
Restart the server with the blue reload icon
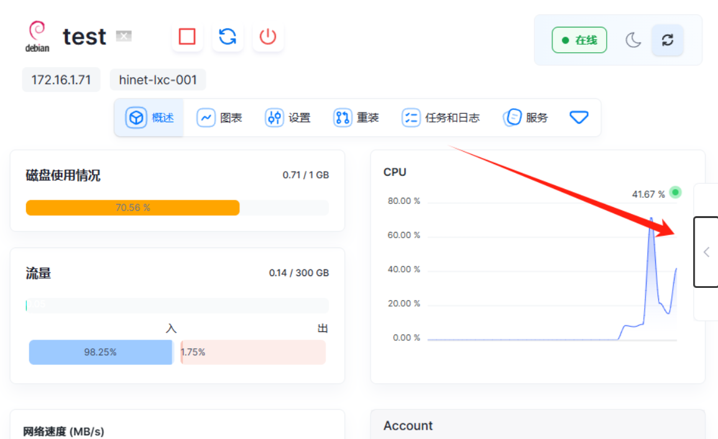tap(228, 37)
